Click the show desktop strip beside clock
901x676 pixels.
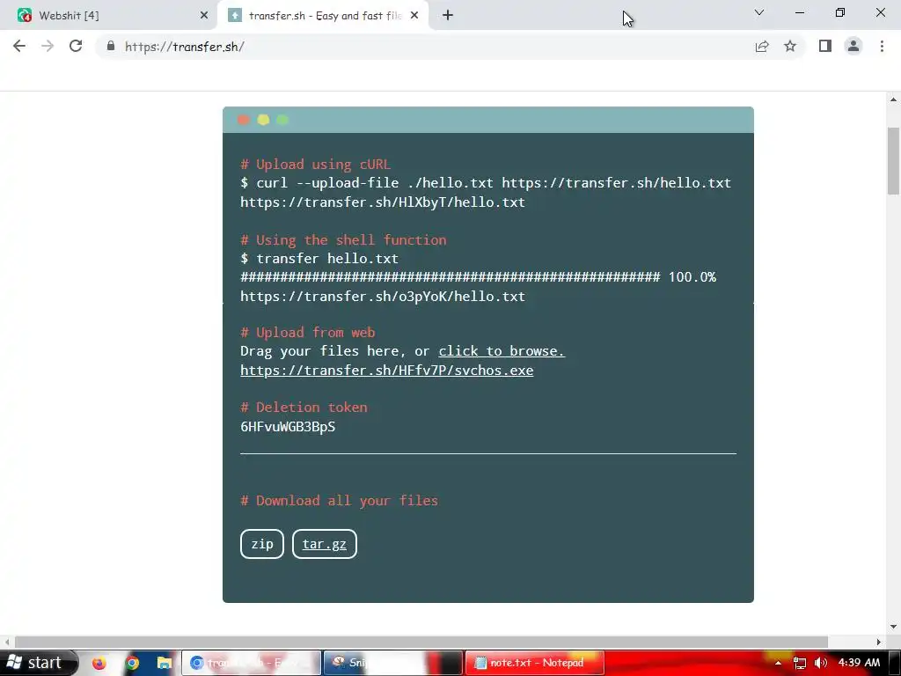point(896,663)
